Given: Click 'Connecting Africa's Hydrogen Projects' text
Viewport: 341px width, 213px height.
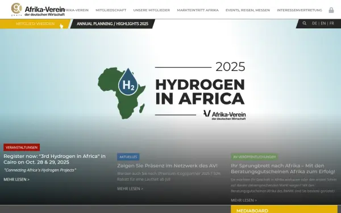Looking at the screenshot, I should (40, 170).
